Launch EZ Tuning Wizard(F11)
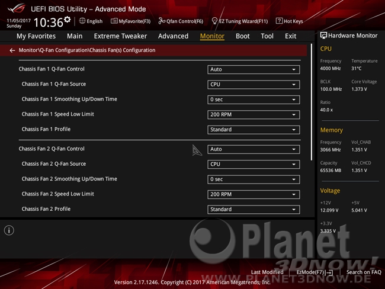The width and height of the screenshot is (385, 289). coord(240,21)
